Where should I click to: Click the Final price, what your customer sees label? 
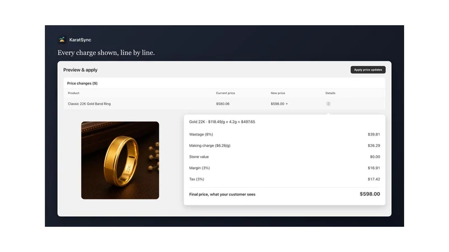coord(222,194)
